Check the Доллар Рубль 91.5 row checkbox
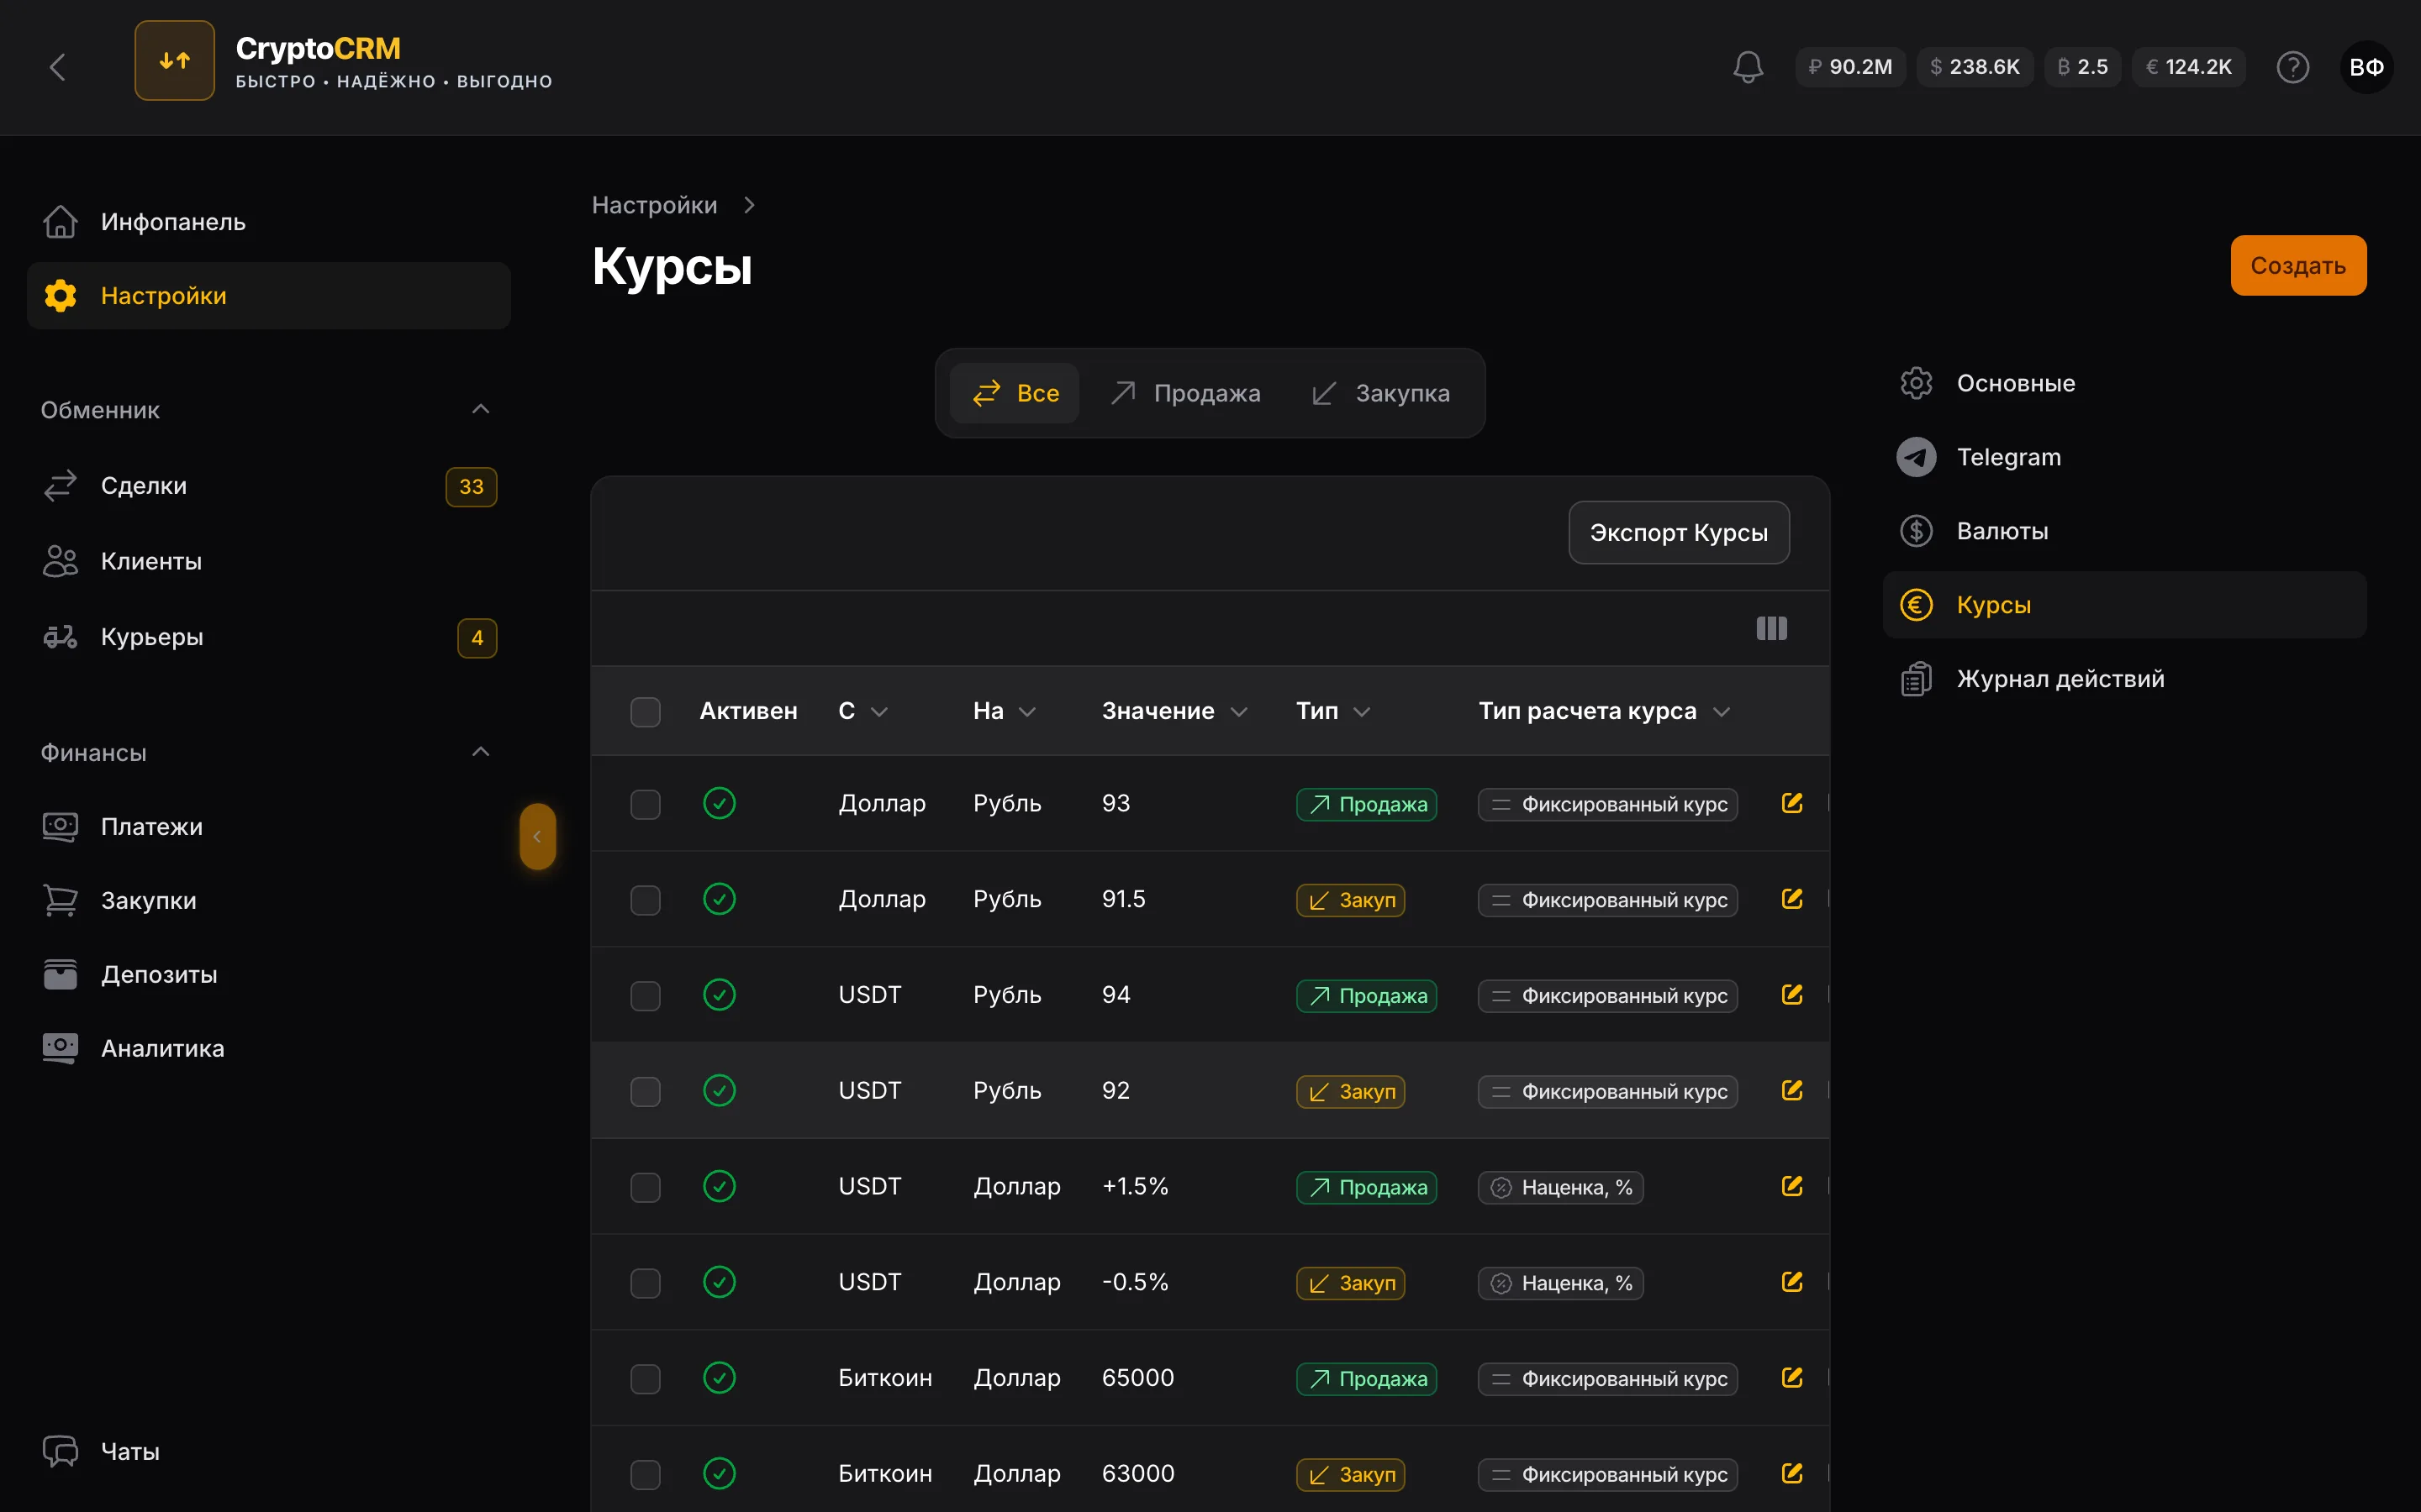2421x1512 pixels. [646, 900]
